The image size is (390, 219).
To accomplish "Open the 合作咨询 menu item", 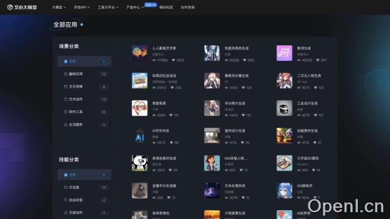I will (x=188, y=7).
